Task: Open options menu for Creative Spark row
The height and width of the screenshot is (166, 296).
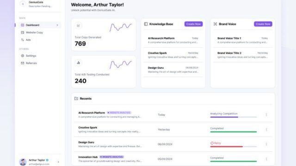Action: (266, 130)
